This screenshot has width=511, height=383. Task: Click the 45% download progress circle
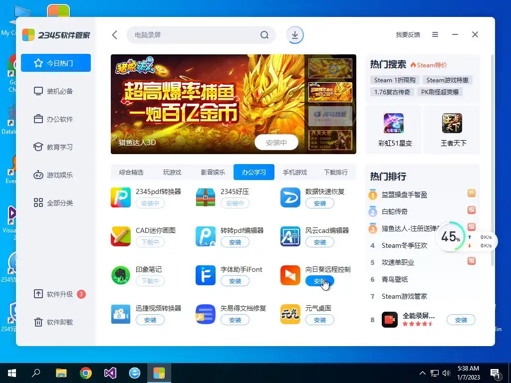click(450, 236)
